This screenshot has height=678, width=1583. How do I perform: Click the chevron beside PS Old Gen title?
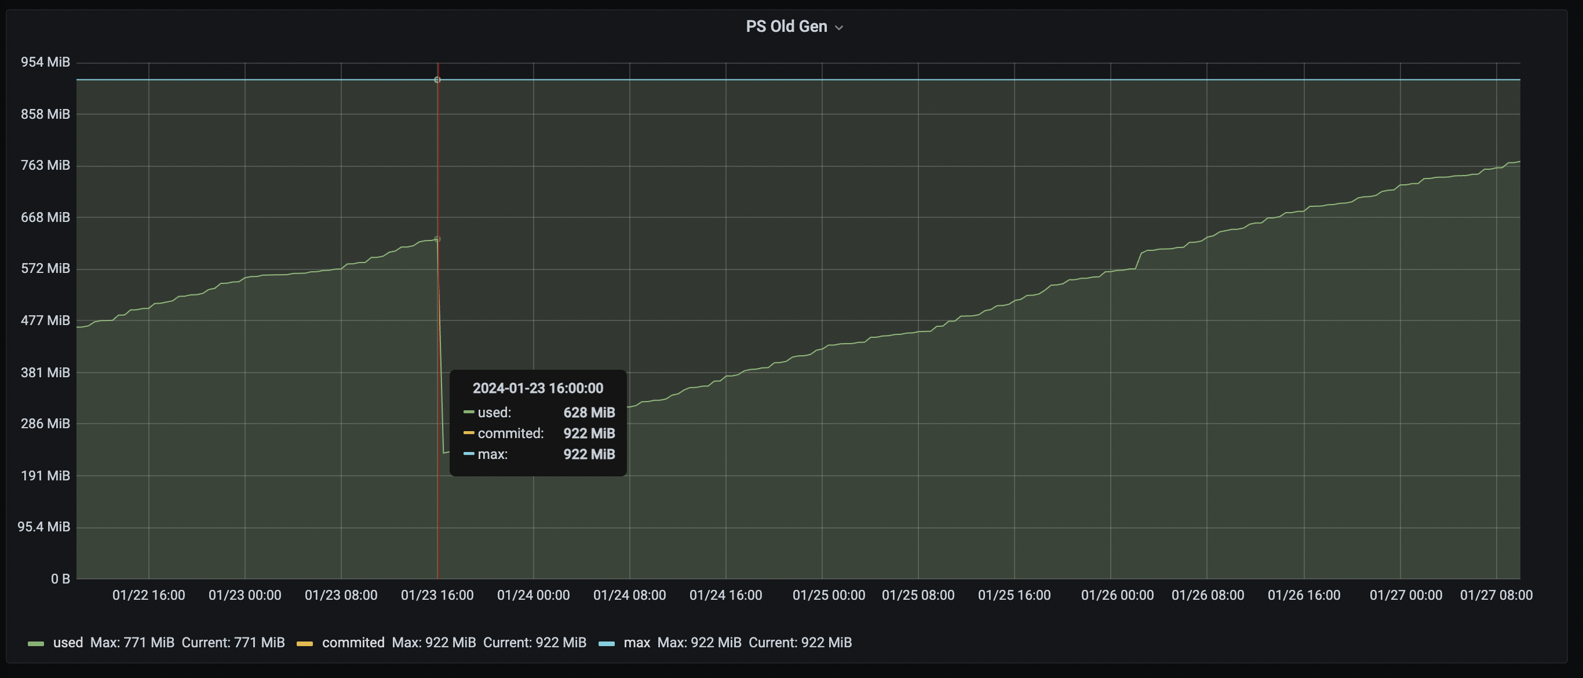[x=839, y=28]
